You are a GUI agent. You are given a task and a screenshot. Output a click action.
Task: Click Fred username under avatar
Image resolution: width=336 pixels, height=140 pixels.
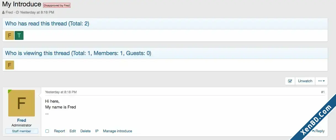point(22,120)
